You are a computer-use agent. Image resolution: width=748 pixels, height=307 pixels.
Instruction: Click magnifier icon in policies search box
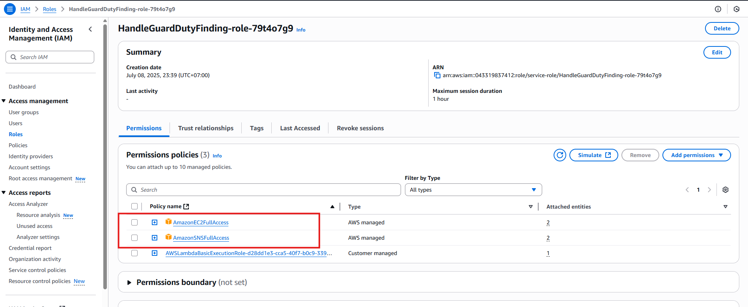134,190
